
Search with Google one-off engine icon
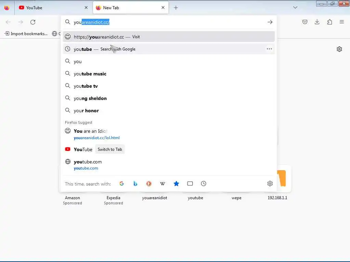point(122,184)
